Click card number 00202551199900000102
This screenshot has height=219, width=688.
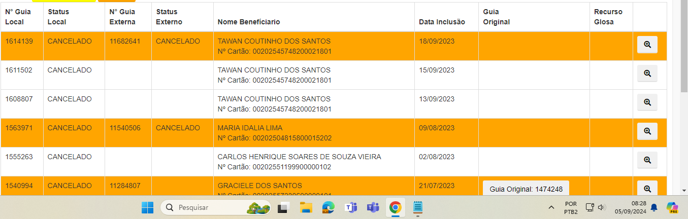tap(292, 167)
